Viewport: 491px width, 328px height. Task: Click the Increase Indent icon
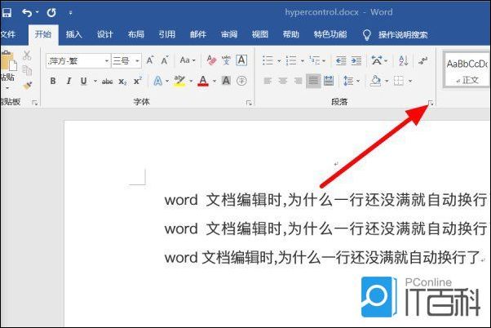356,60
